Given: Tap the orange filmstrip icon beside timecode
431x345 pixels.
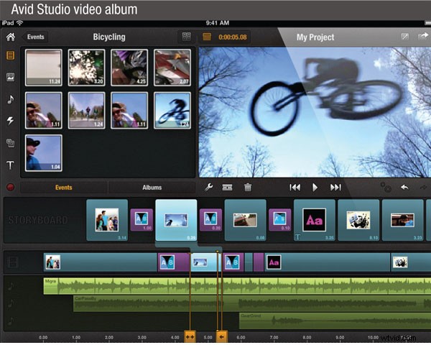Looking at the screenshot, I should [207, 37].
